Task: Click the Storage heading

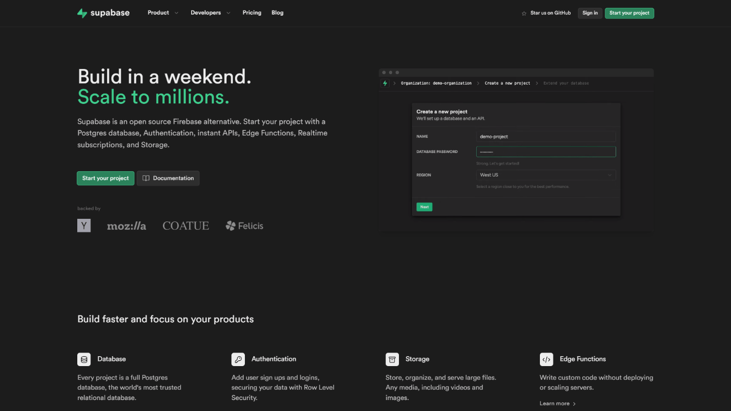Action: pos(417,359)
